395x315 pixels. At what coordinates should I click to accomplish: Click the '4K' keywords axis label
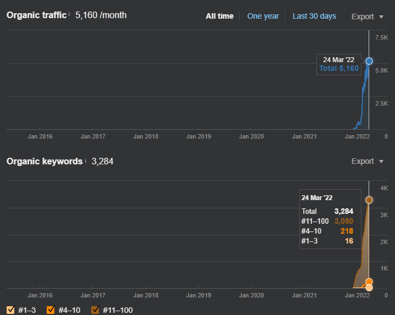point(384,188)
